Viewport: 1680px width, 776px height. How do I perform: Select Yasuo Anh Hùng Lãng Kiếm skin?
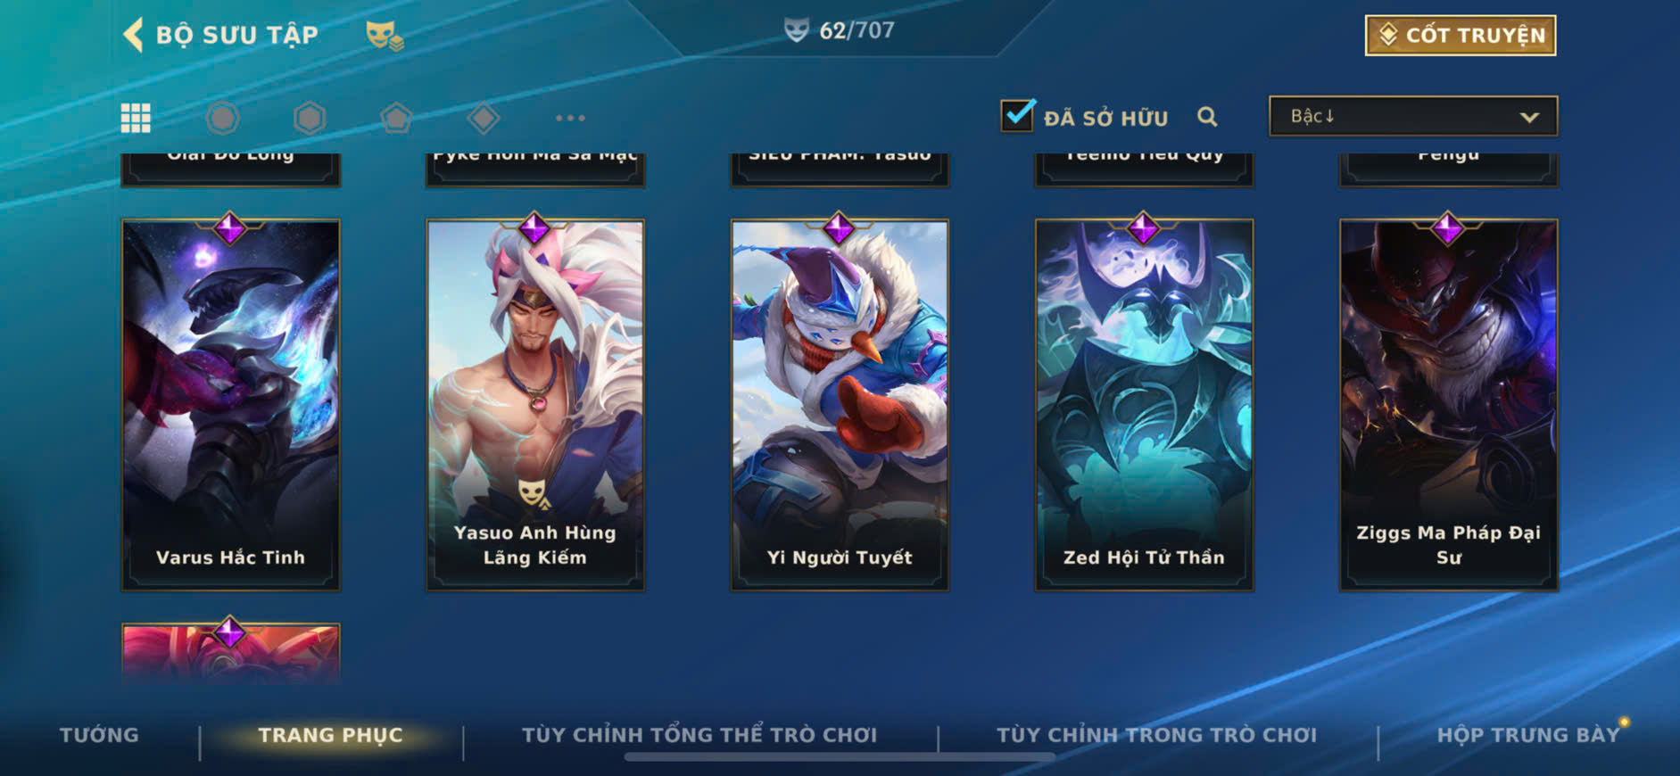click(x=535, y=404)
